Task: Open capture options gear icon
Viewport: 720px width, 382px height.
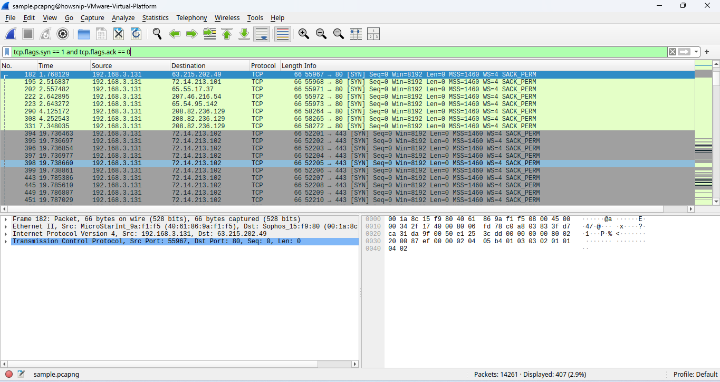Action: [x=63, y=34]
